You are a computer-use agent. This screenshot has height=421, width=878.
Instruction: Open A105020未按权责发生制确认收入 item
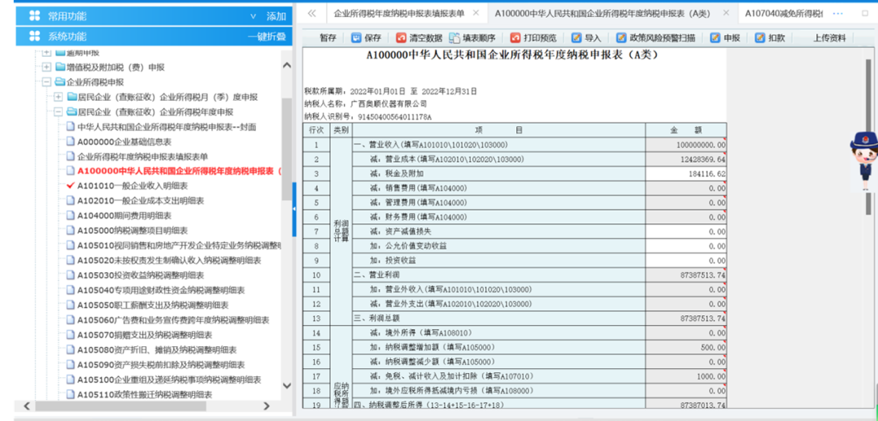169,260
